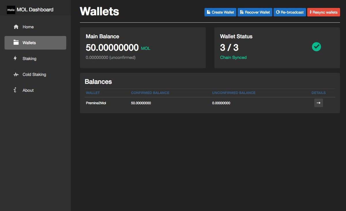Click the green Chain Synced checkmark

pos(316,46)
